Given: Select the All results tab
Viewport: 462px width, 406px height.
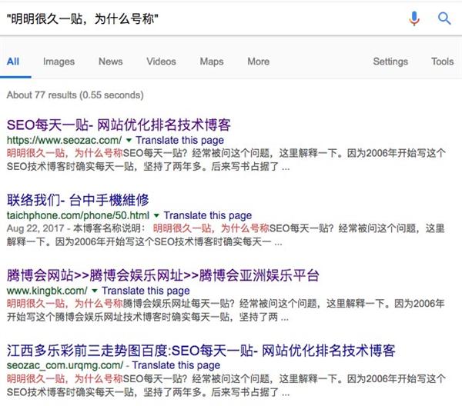Looking at the screenshot, I should (13, 62).
